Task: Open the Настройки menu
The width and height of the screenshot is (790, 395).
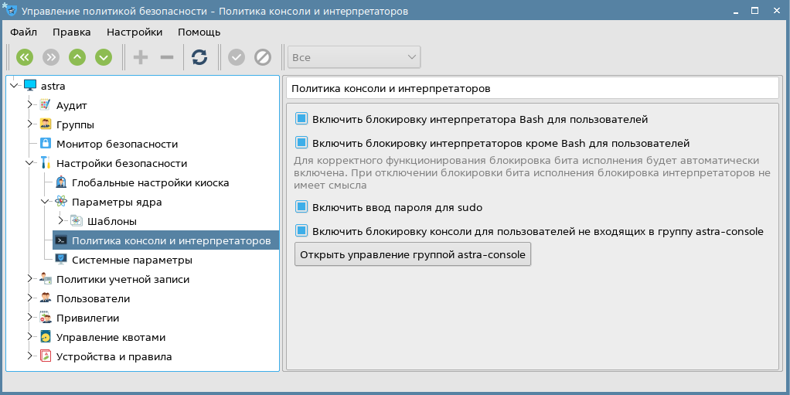Action: (135, 32)
